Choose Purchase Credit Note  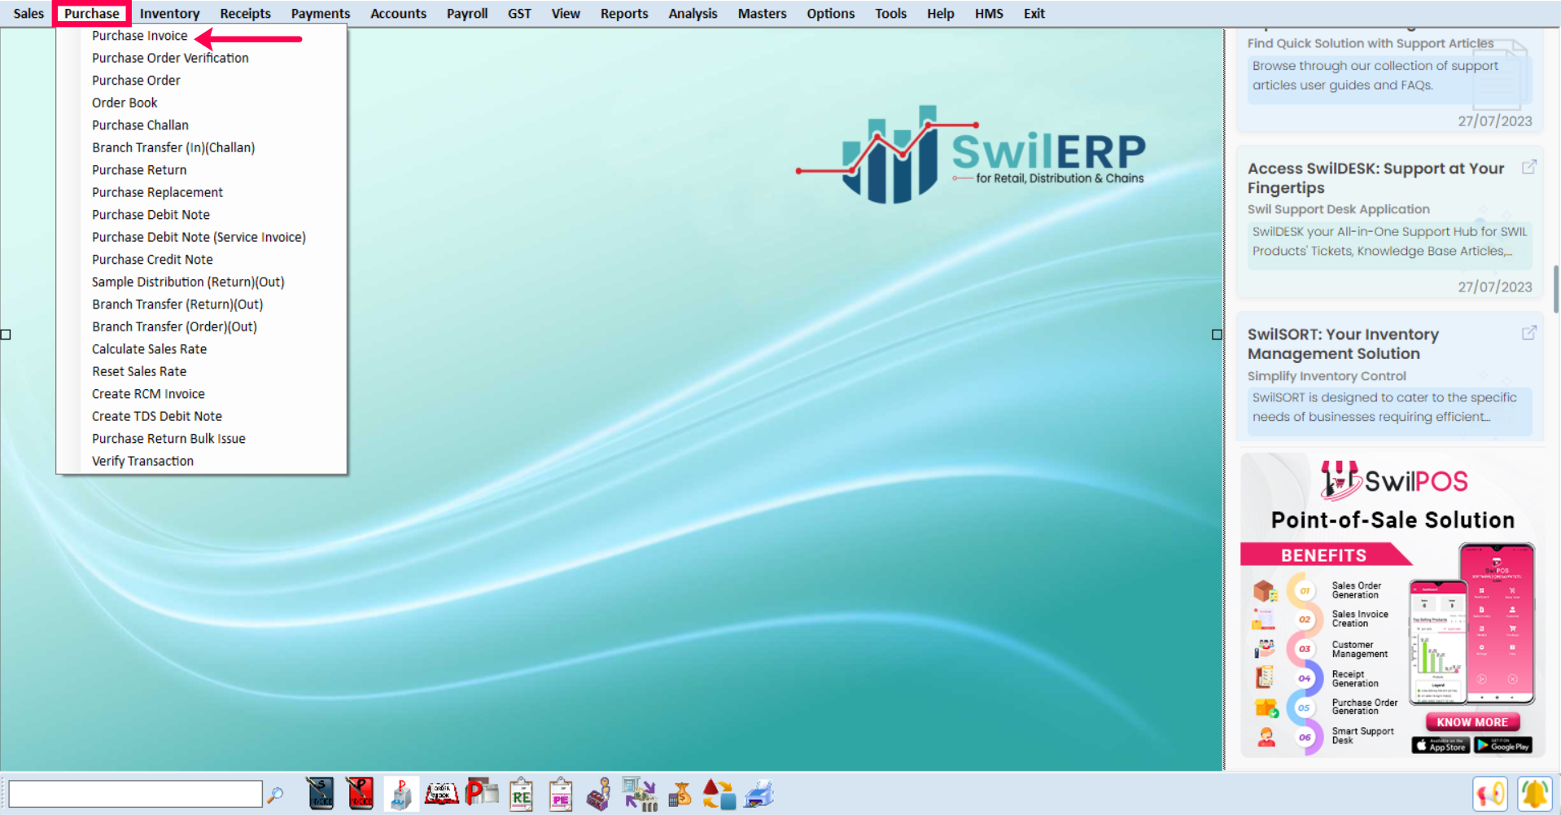[x=152, y=260]
